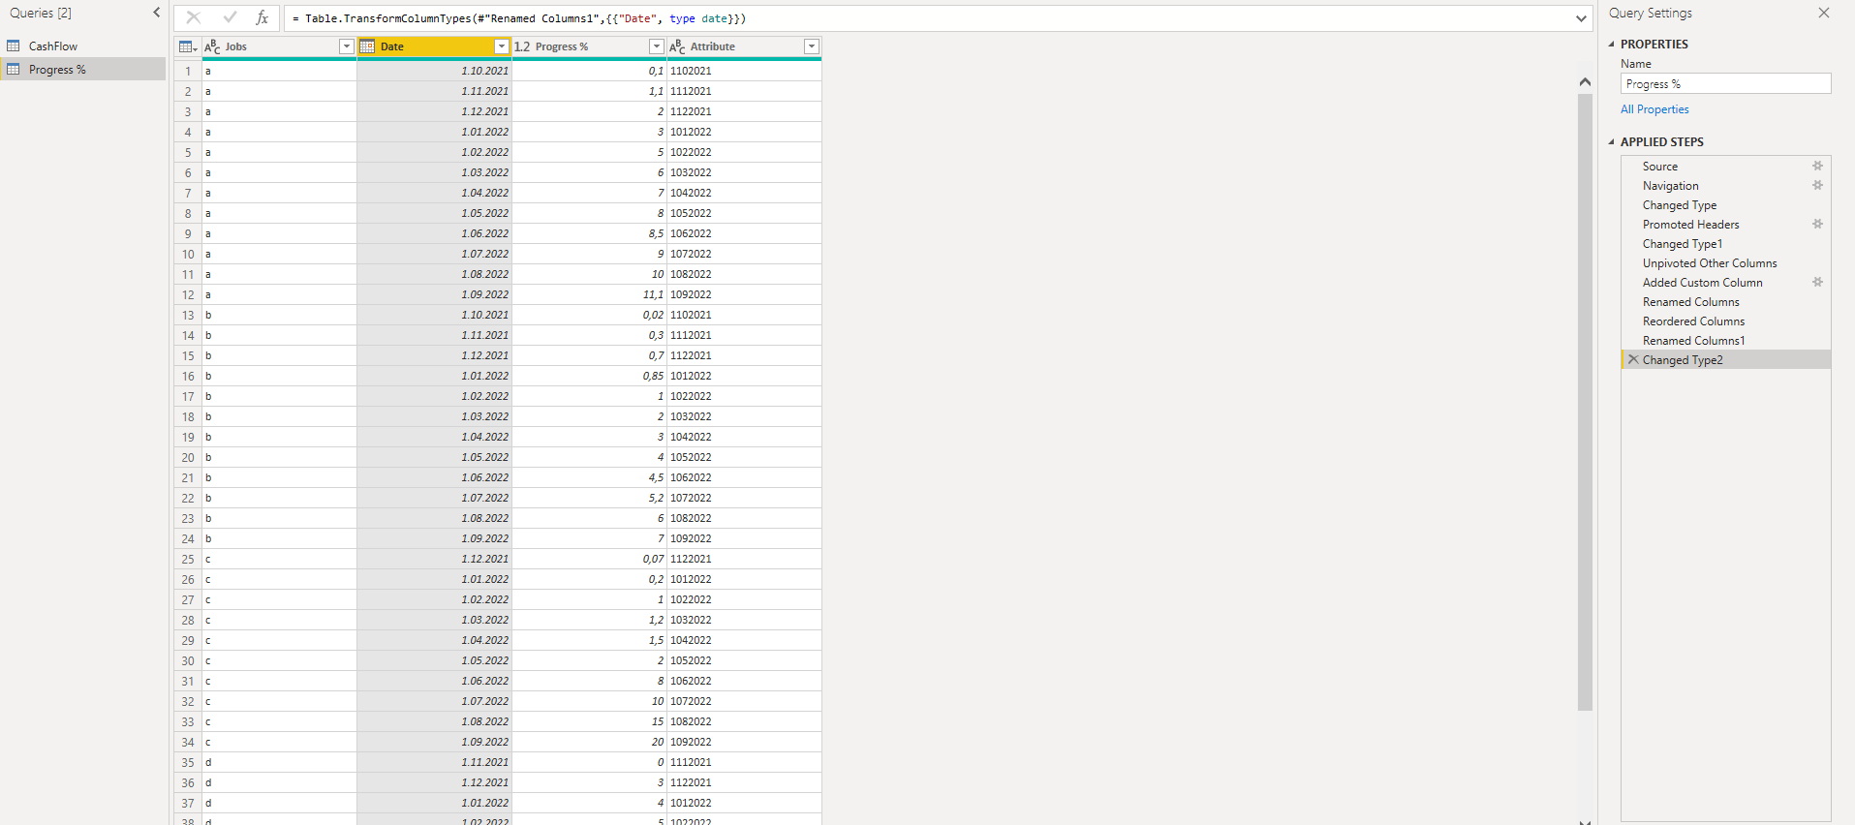The image size is (1855, 825).
Task: Change Progress % column data type icon
Action: pyautogui.click(x=522, y=46)
